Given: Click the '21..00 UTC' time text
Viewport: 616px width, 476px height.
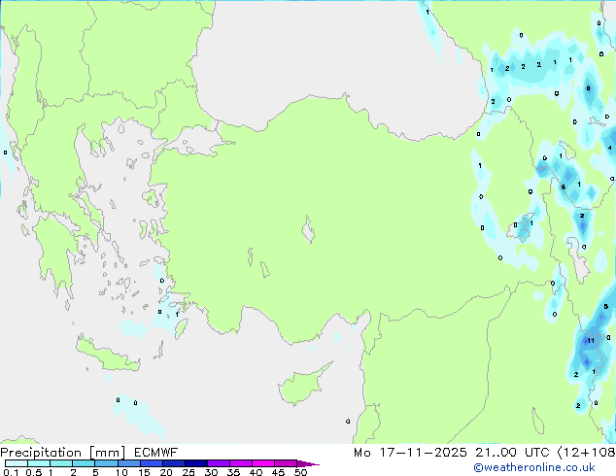Looking at the screenshot, I should [512, 453].
